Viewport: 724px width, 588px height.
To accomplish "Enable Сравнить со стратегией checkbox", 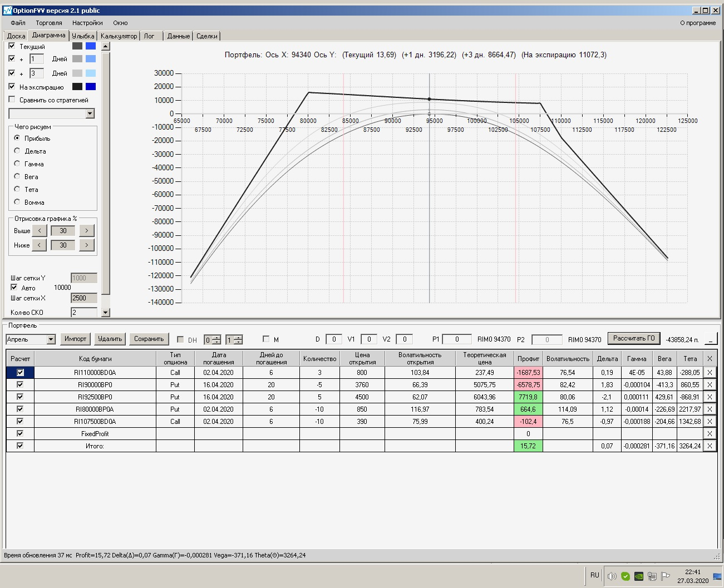I will coord(12,100).
